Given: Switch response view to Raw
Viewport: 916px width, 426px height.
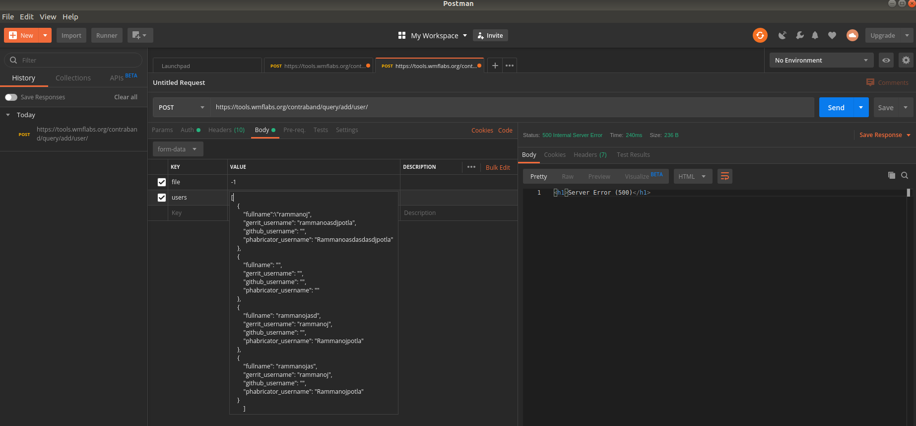Looking at the screenshot, I should (568, 176).
